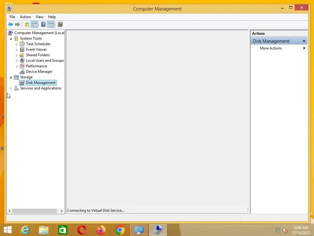Launch Firefox from the taskbar

101,230
